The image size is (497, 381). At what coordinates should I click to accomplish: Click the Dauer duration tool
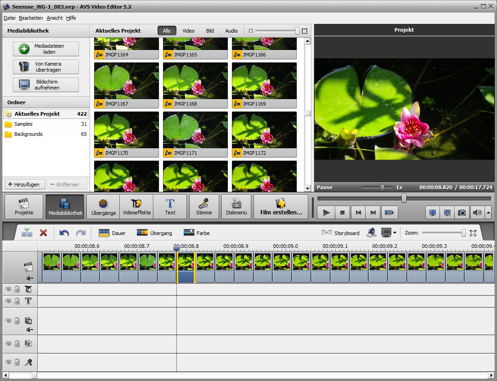[112, 233]
